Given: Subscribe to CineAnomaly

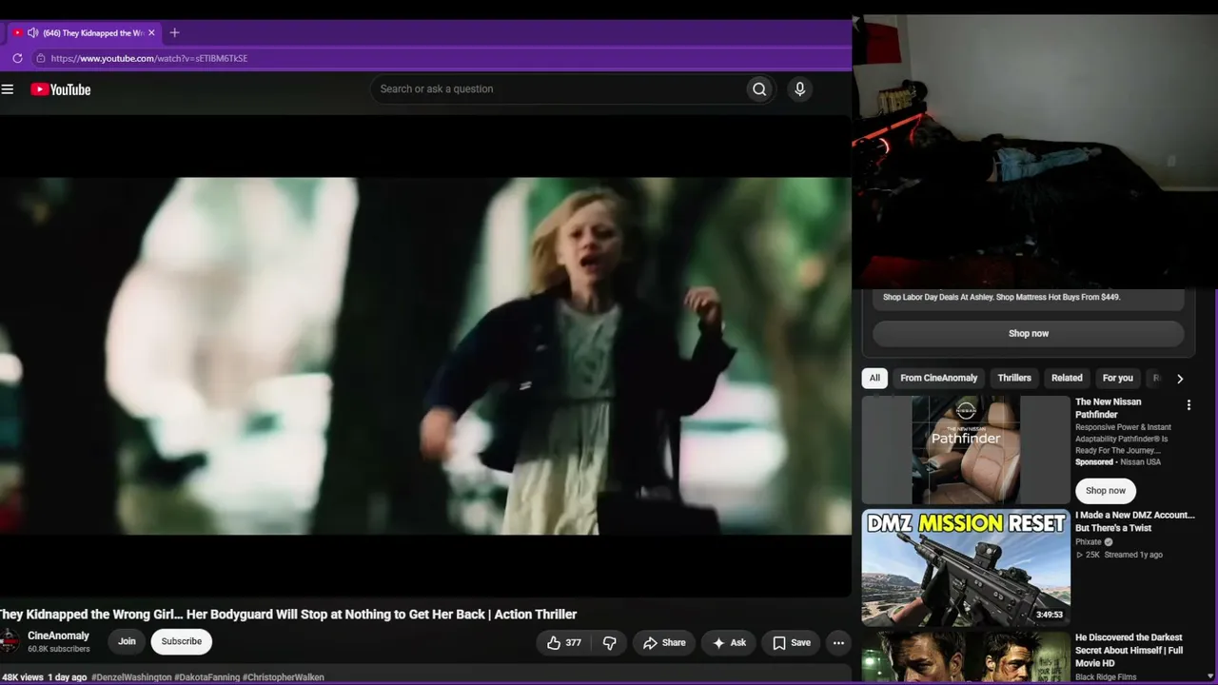Looking at the screenshot, I should pos(182,641).
